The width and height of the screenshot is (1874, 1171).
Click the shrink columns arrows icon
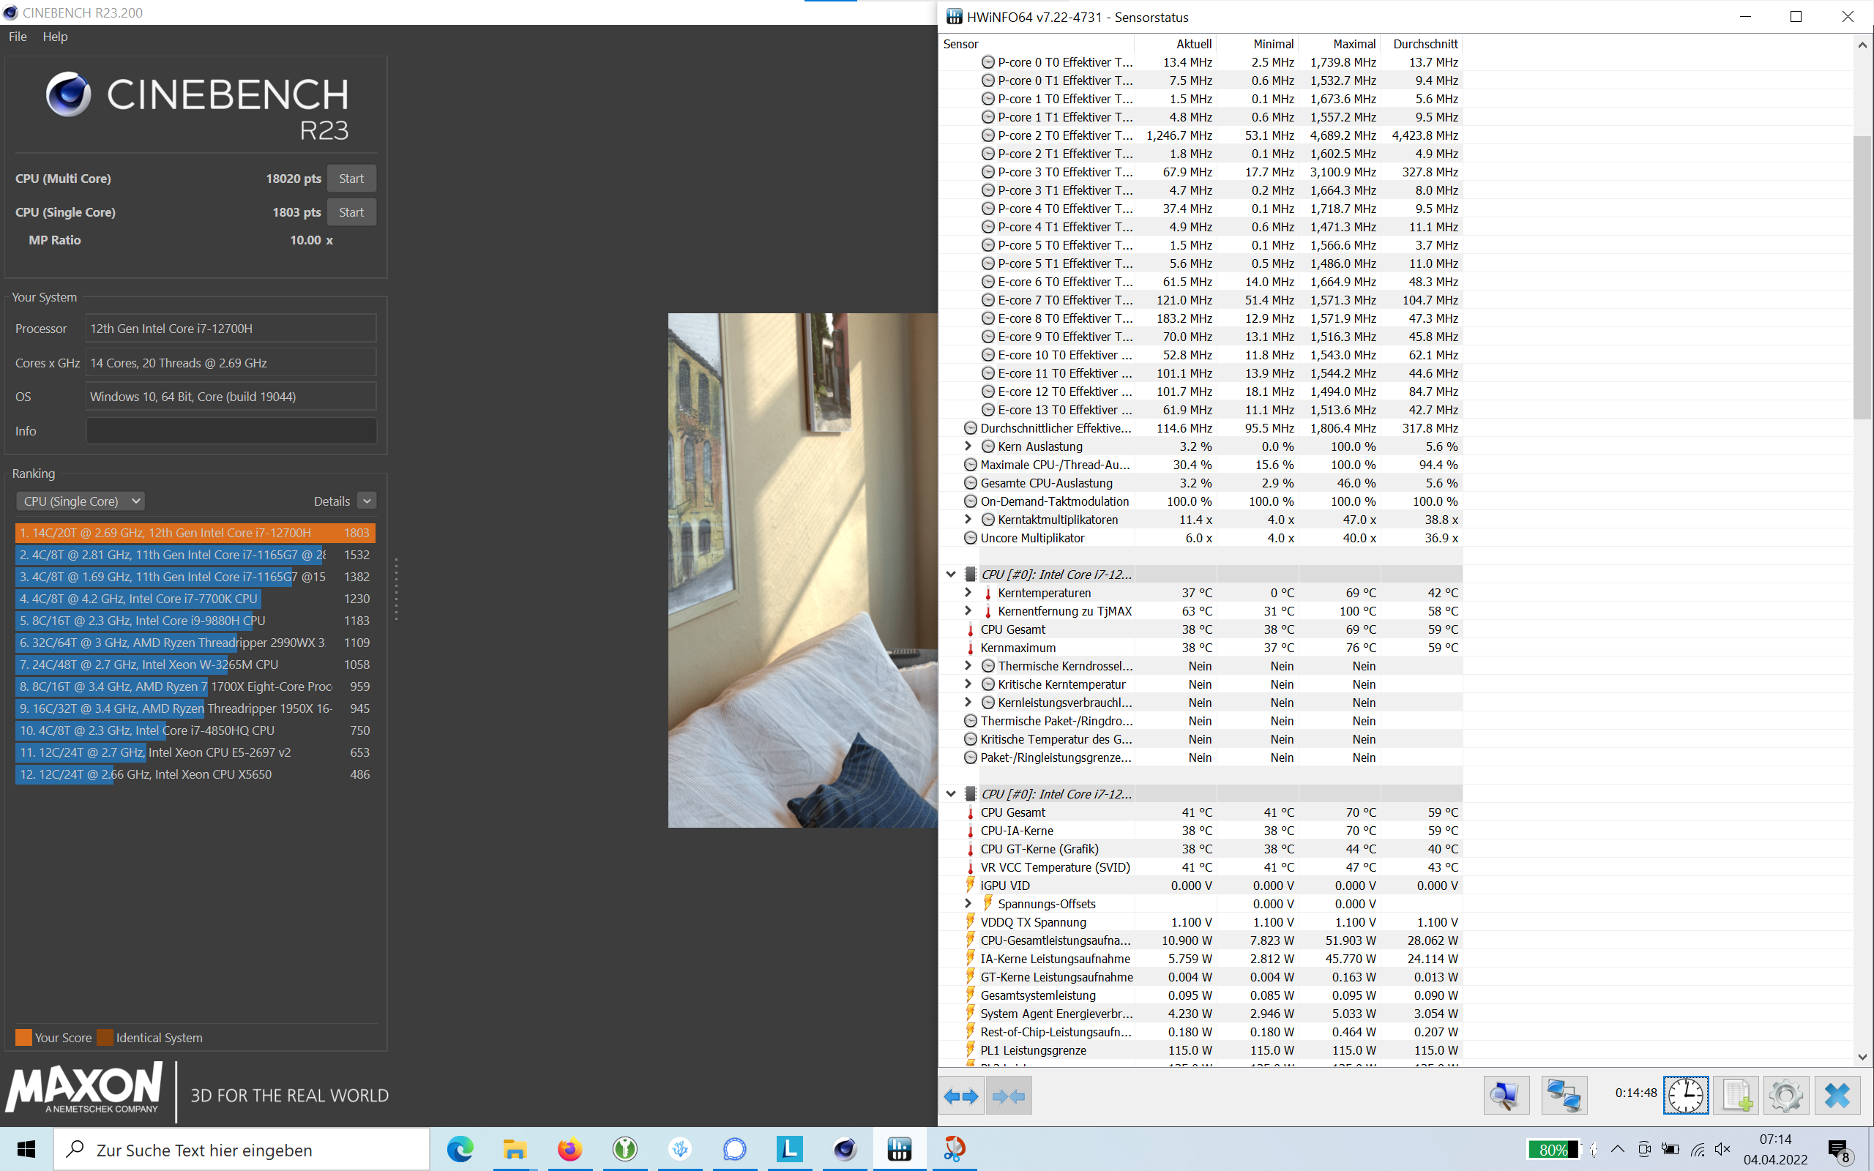click(x=1008, y=1096)
